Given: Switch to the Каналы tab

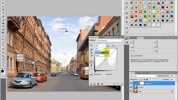Looking at the screenshot, I should [x=138, y=73].
